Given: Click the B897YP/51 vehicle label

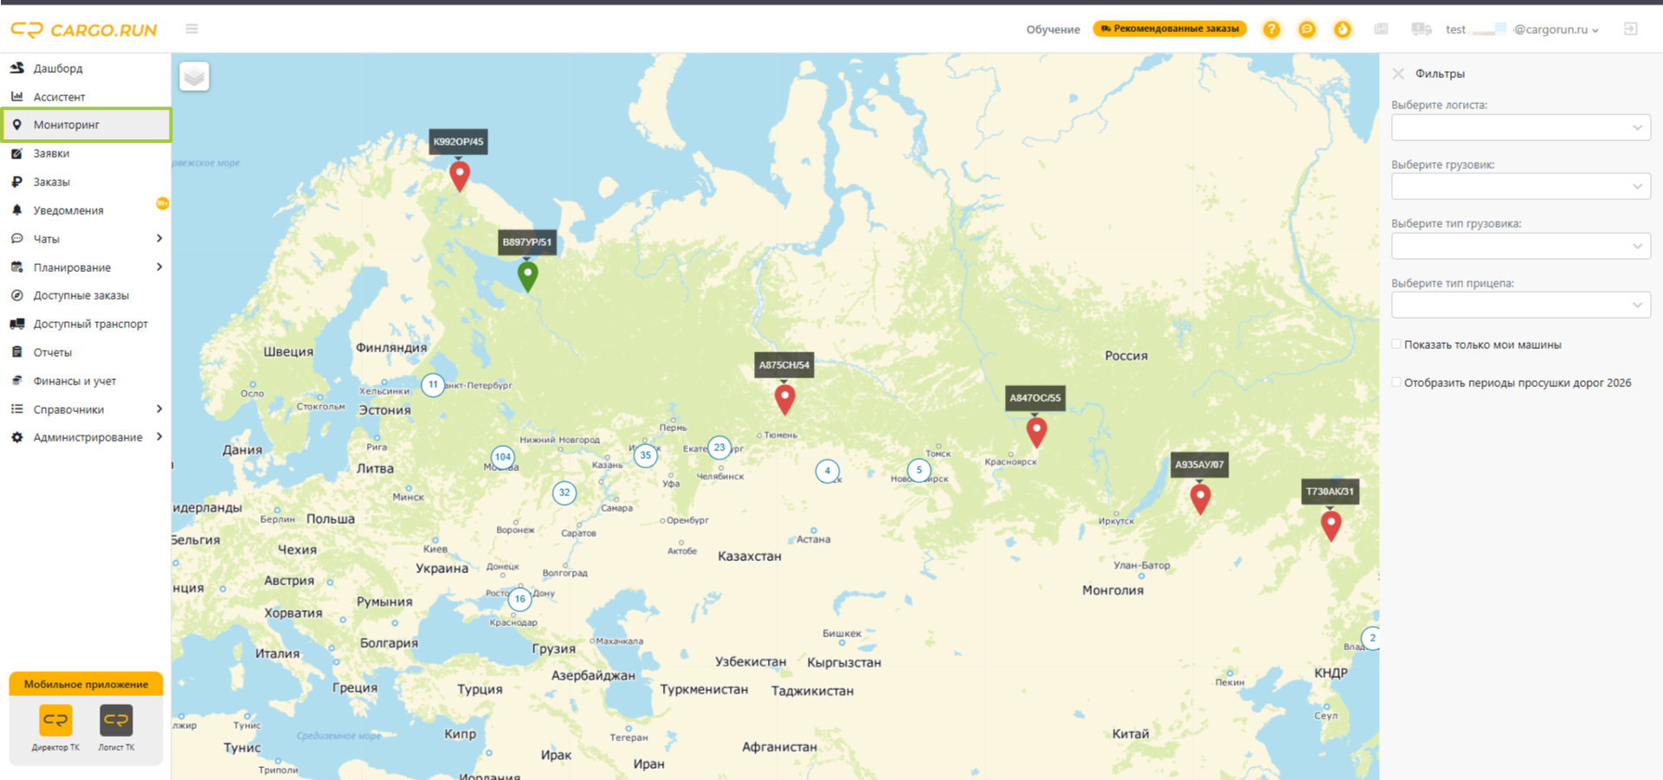Looking at the screenshot, I should [527, 242].
